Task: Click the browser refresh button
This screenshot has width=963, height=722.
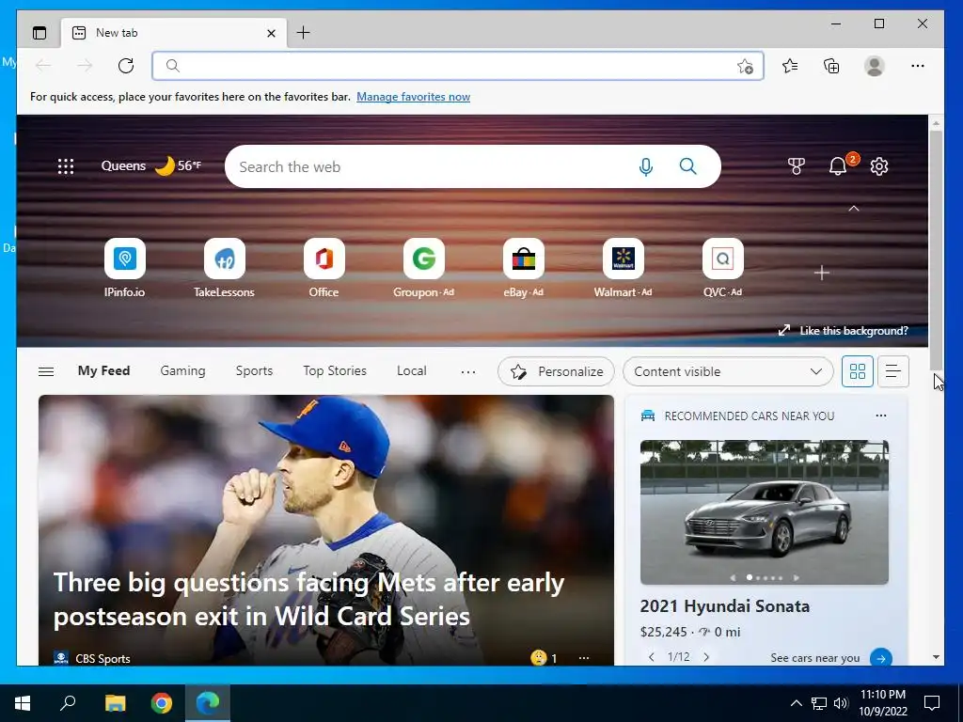Action: 126,66
